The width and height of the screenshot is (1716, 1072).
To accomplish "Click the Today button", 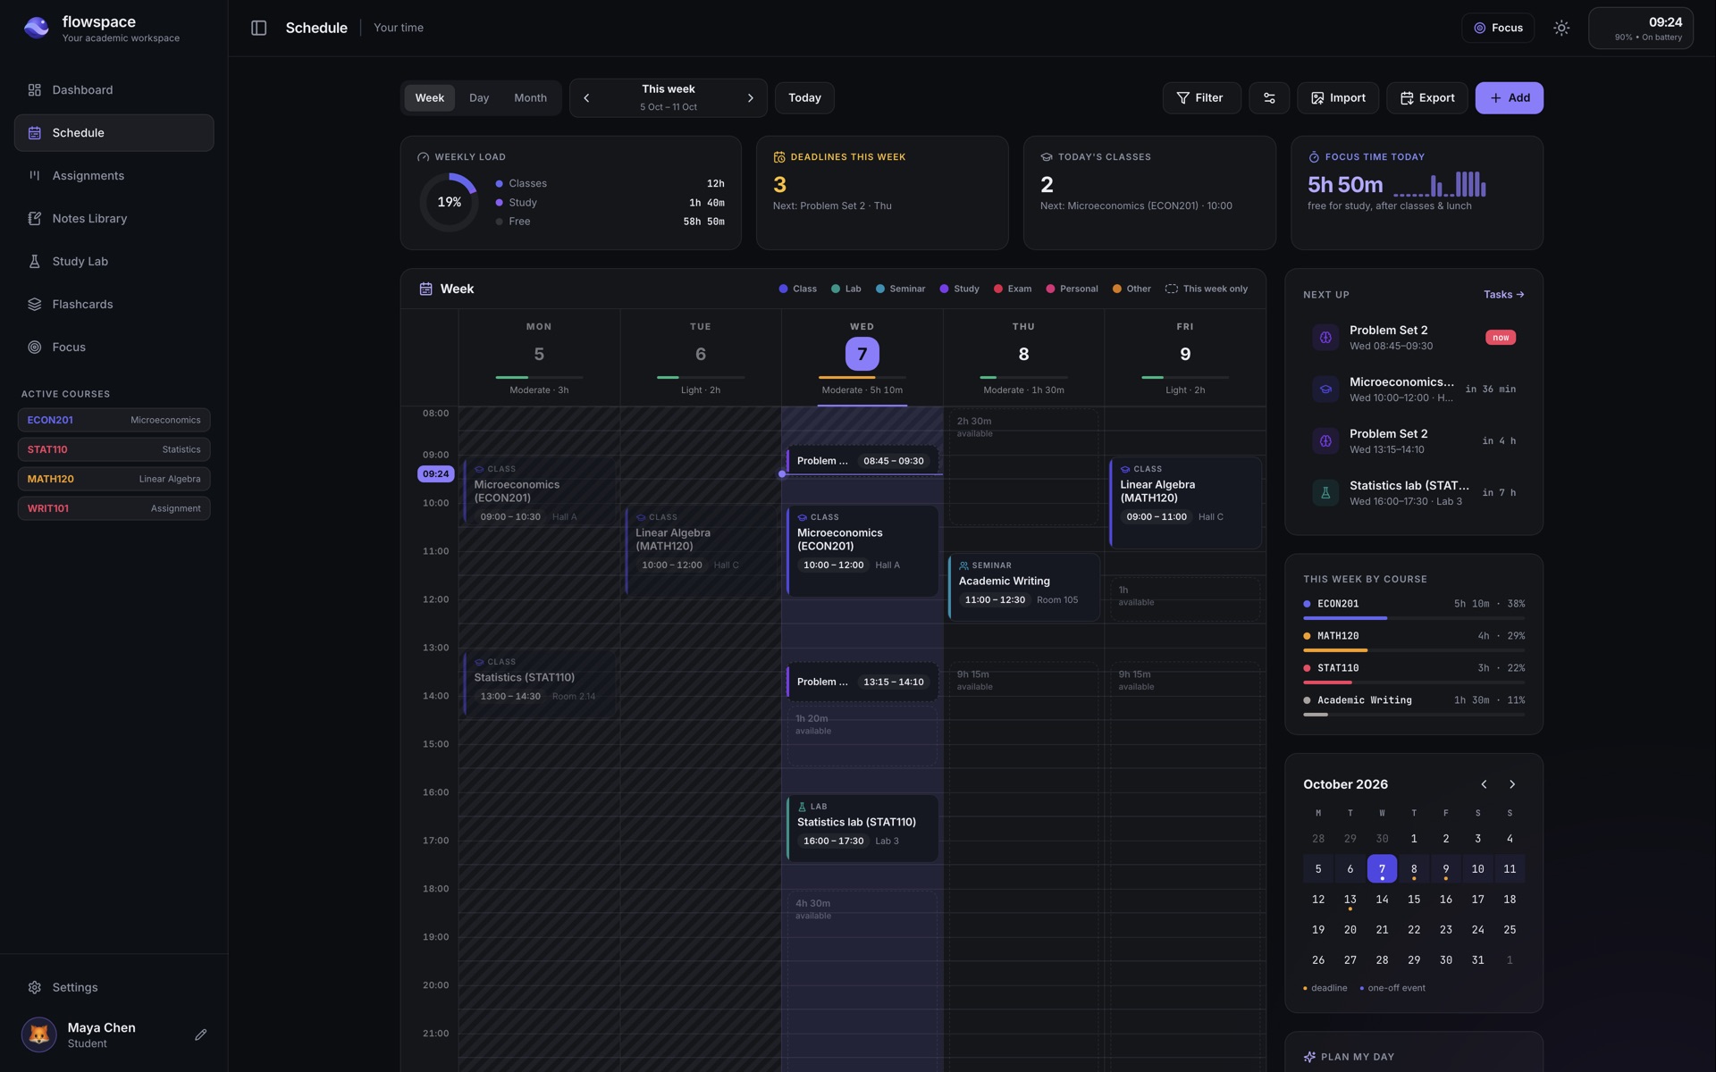I will tap(804, 98).
